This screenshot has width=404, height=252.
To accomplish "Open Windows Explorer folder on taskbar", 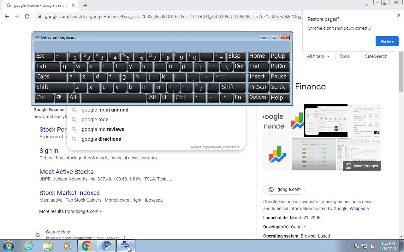I will pyautogui.click(x=47, y=246).
